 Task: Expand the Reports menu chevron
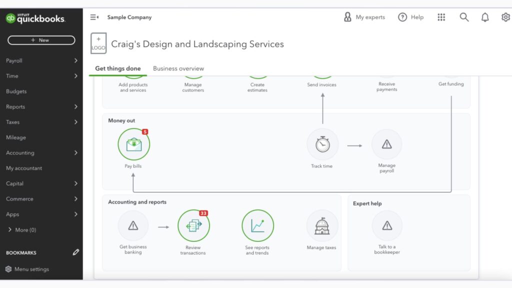[x=76, y=107]
